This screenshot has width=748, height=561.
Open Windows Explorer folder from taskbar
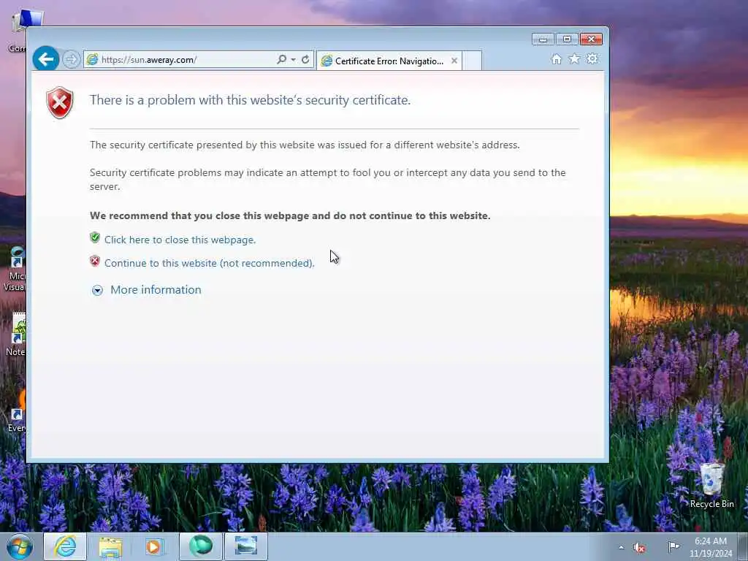tap(110, 546)
